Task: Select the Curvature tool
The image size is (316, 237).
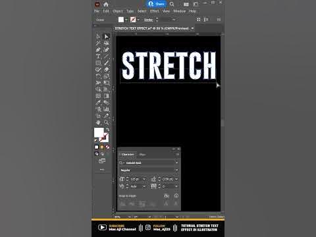Action: click(x=107, y=50)
